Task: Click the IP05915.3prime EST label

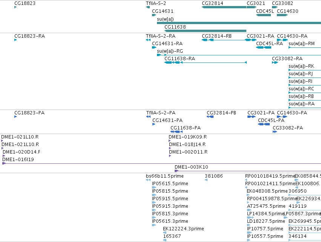Action: tap(170, 206)
